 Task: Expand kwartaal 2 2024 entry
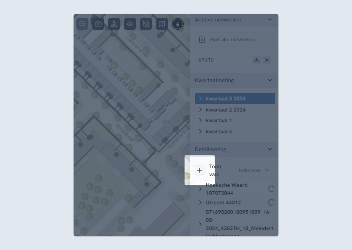pyautogui.click(x=200, y=110)
